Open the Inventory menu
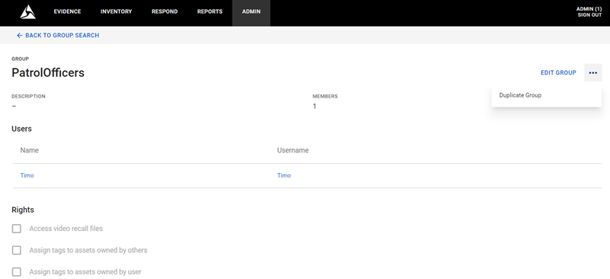Viewport: 610px width, 279px height. click(x=116, y=11)
